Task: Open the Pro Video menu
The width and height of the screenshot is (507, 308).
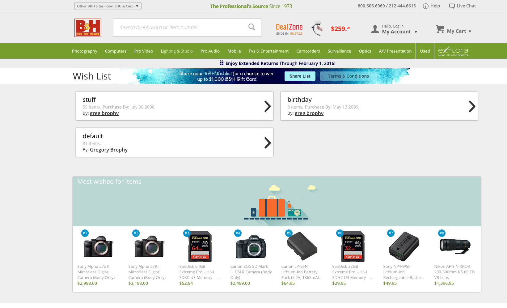Action: 144,51
